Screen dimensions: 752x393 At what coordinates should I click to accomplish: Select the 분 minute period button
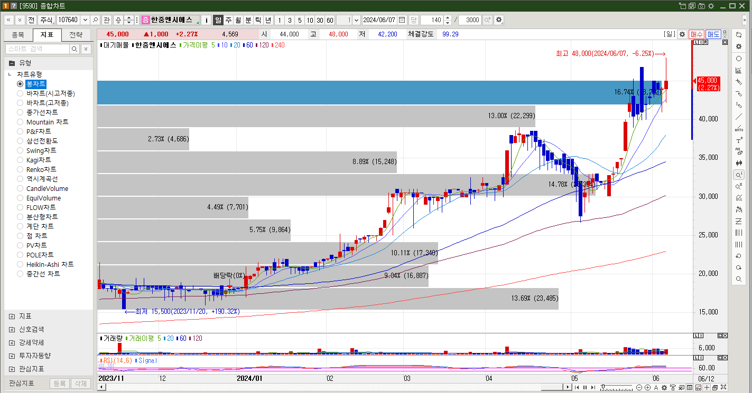pyautogui.click(x=248, y=20)
